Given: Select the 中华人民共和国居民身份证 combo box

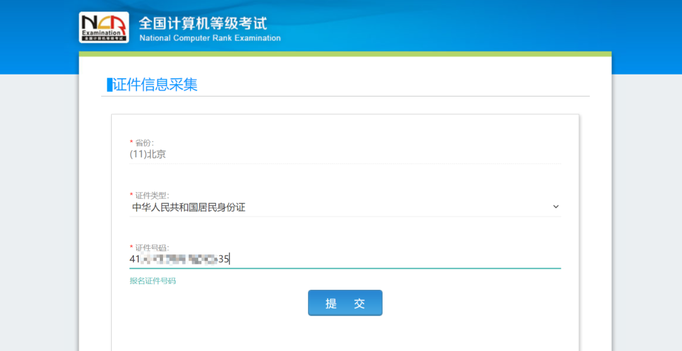Looking at the screenshot, I should [345, 208].
